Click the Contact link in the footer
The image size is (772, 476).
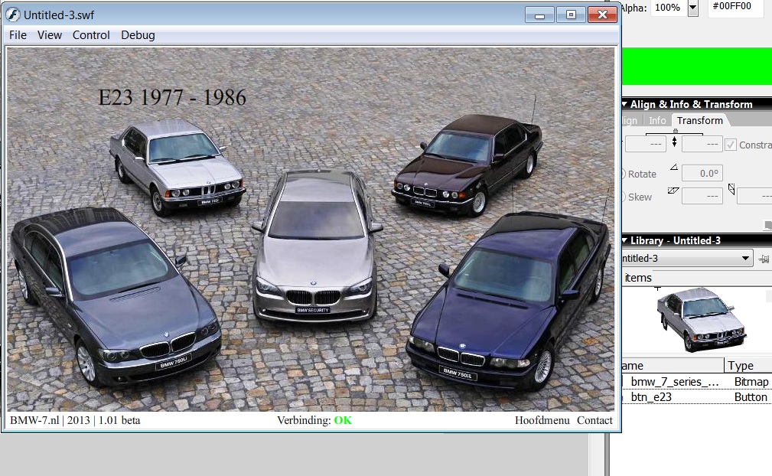pyautogui.click(x=594, y=420)
